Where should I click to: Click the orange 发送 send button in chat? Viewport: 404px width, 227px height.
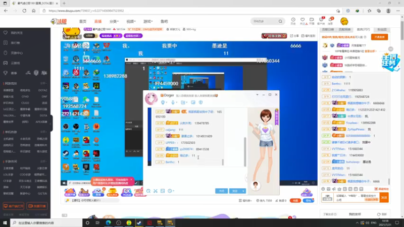tap(384, 198)
